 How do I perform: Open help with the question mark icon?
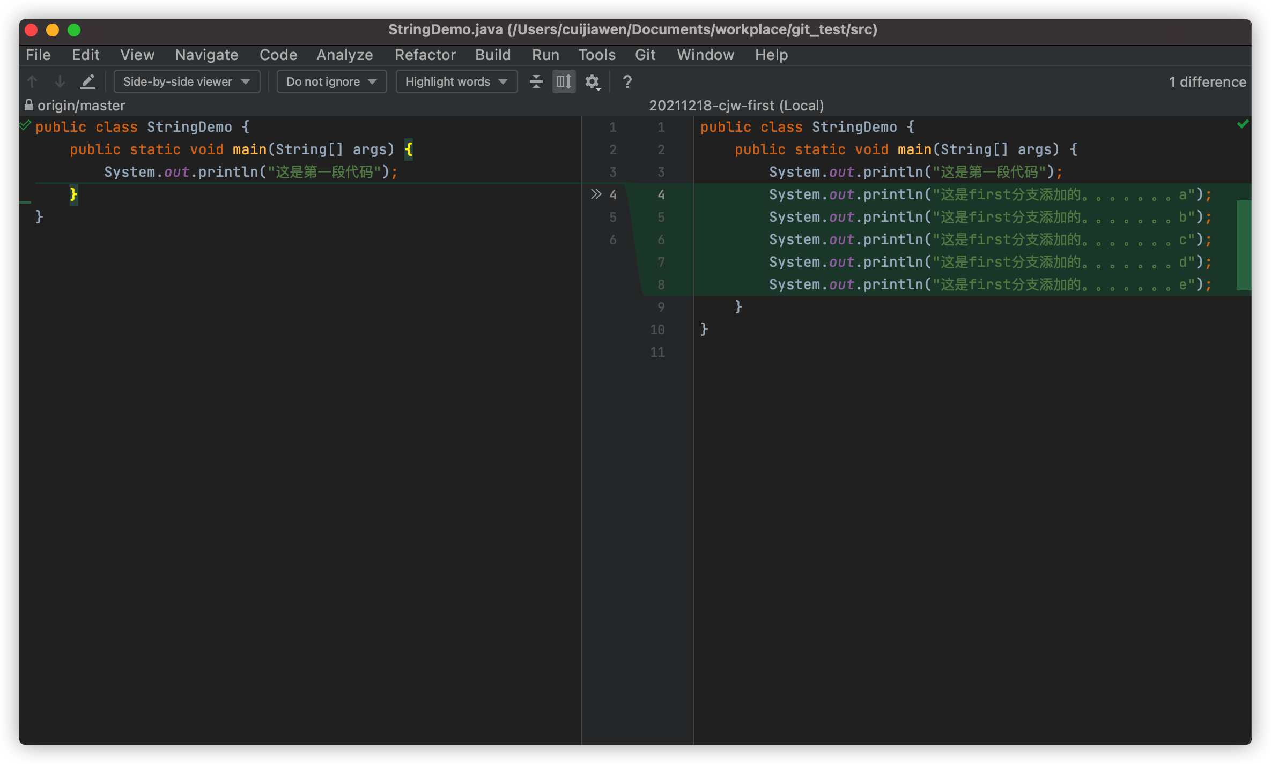point(626,82)
